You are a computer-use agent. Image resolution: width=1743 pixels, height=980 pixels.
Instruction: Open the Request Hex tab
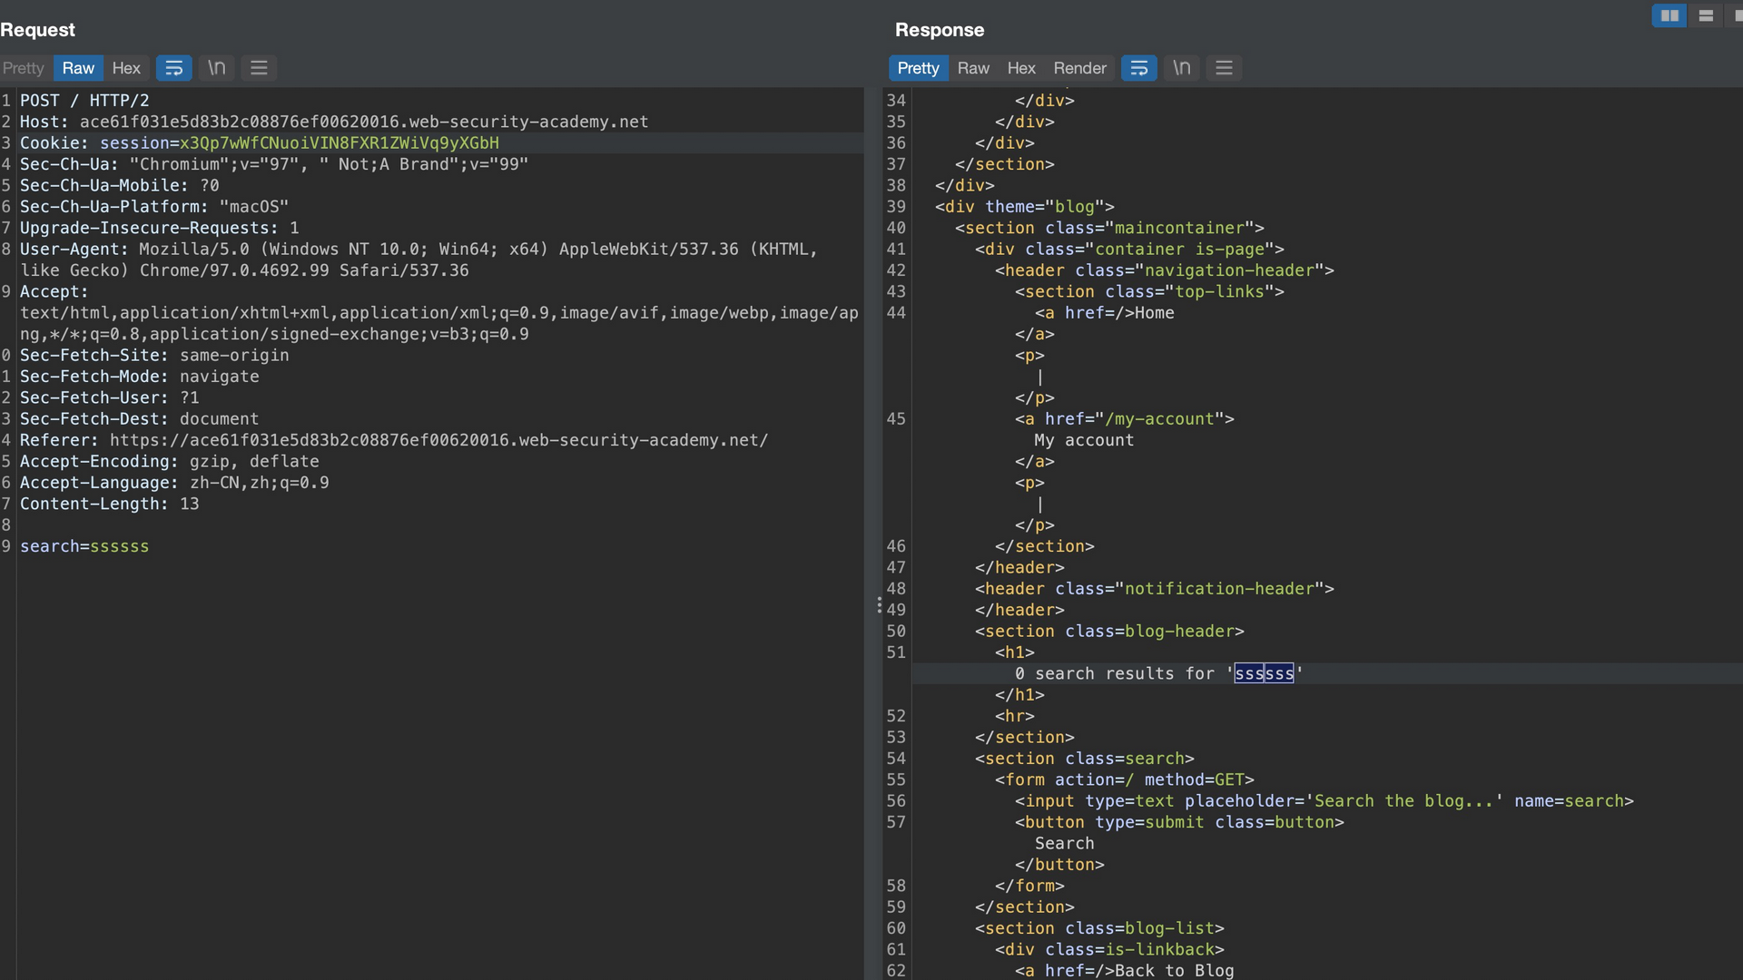126,68
